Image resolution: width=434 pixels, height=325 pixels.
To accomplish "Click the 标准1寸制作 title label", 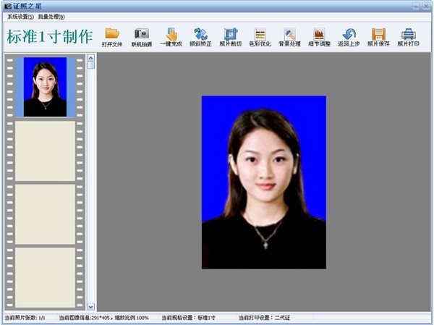I will 49,36.
